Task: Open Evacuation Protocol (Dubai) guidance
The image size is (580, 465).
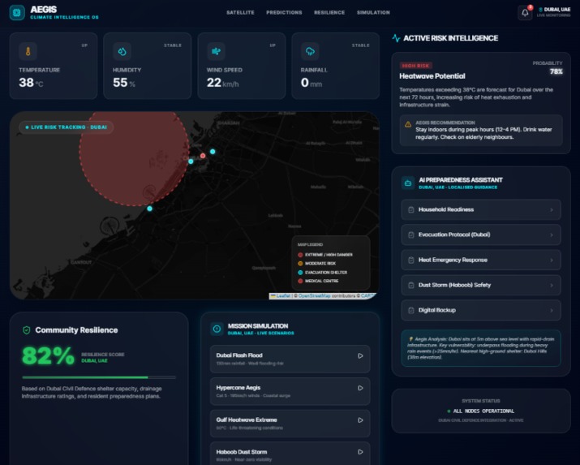Action: click(x=481, y=235)
